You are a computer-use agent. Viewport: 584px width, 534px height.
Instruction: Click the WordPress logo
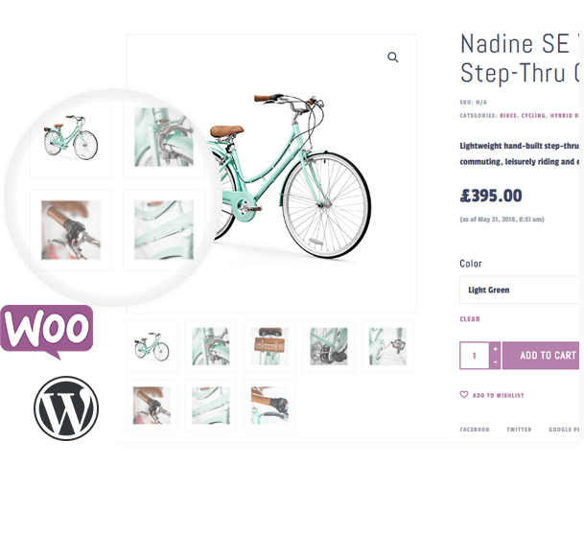66,408
